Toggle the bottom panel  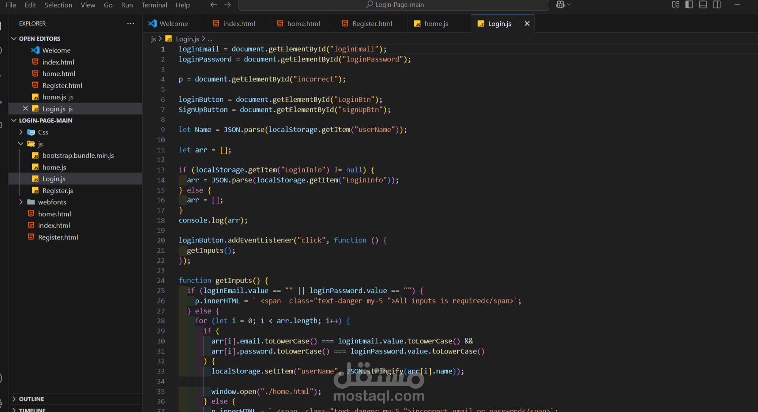pos(703,5)
